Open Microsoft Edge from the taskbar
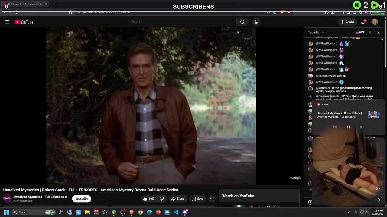Viewport: 387px width, 217px height. 149,212
